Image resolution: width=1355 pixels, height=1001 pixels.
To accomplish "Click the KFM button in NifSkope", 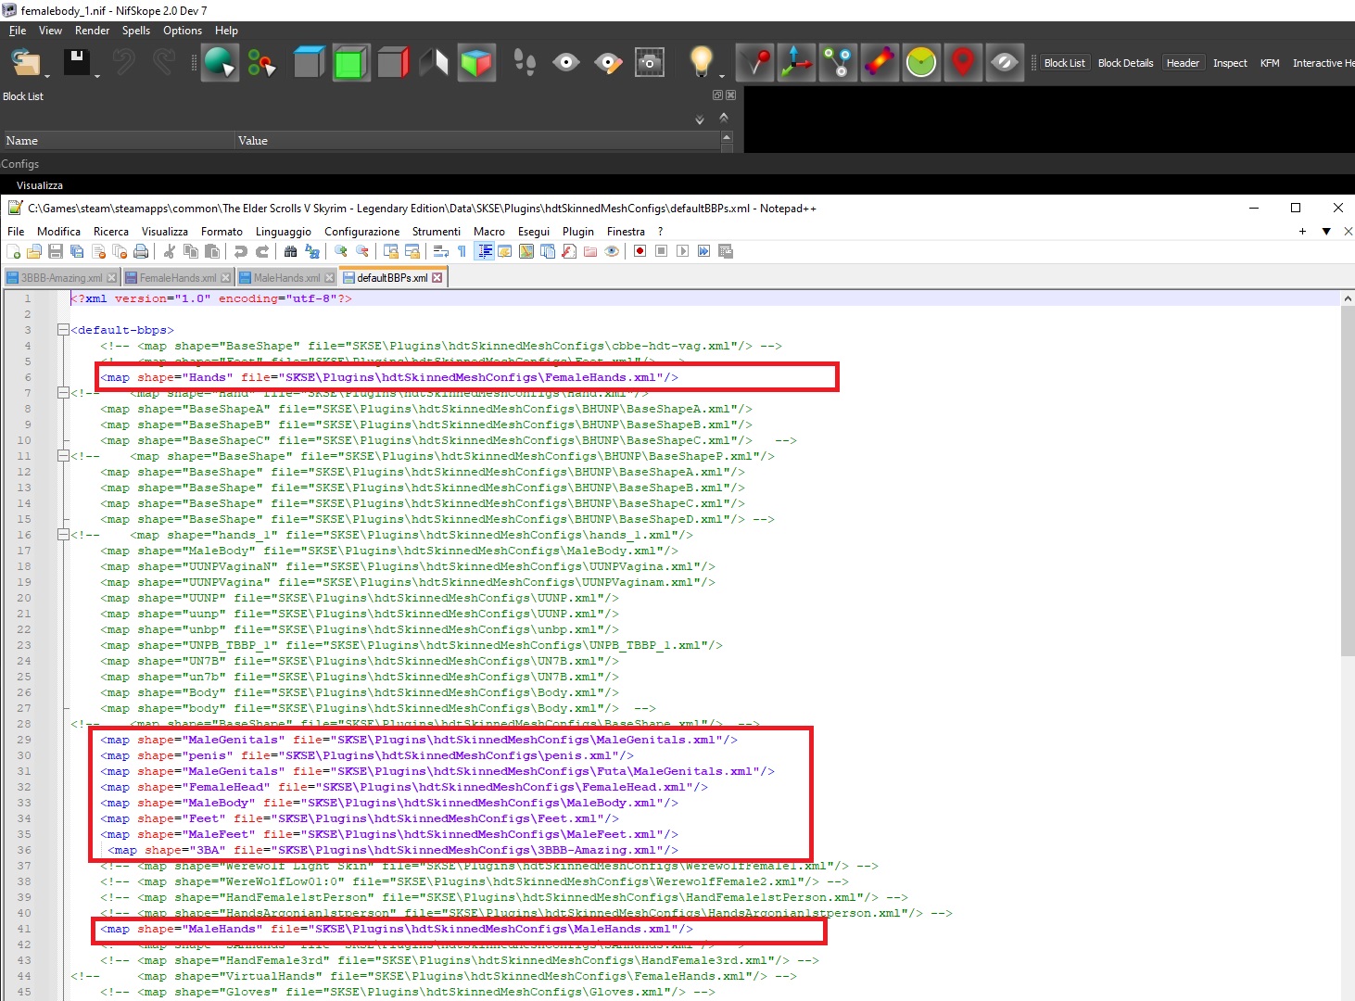I will pyautogui.click(x=1270, y=63).
